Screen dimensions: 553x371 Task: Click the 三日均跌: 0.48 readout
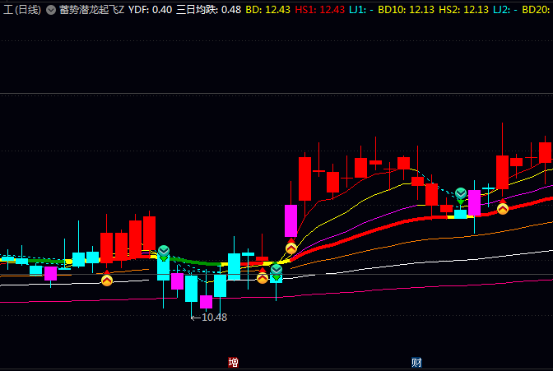point(208,10)
